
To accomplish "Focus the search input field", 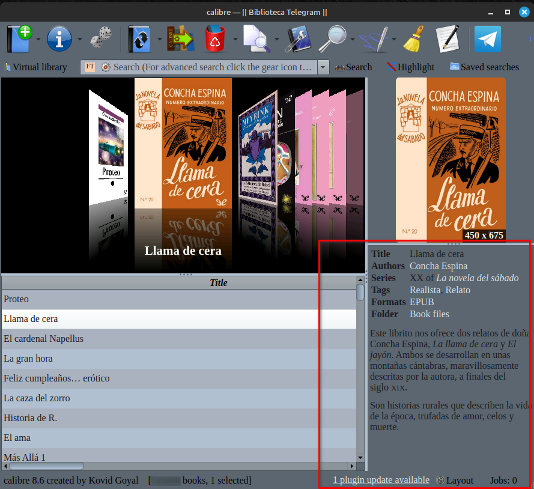I will tap(213, 67).
